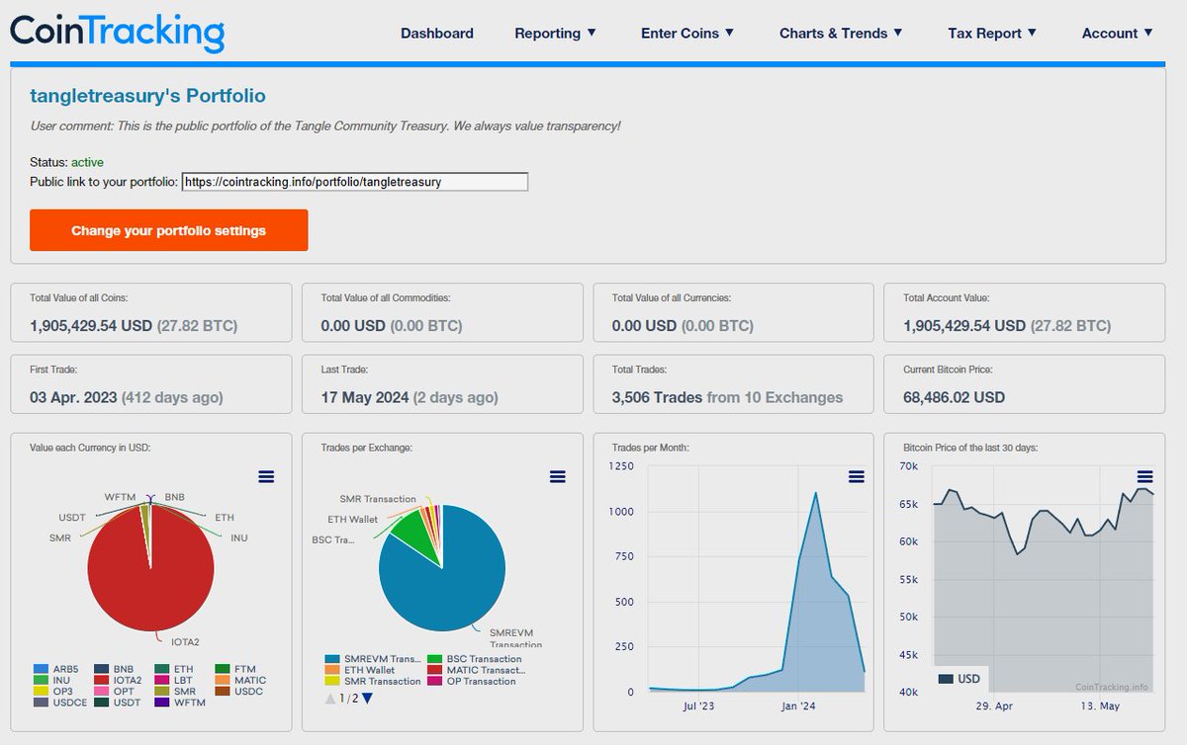Viewport: 1187px width, 745px height.
Task: Open Value each Currency chart hamburger menu
Action: click(266, 476)
